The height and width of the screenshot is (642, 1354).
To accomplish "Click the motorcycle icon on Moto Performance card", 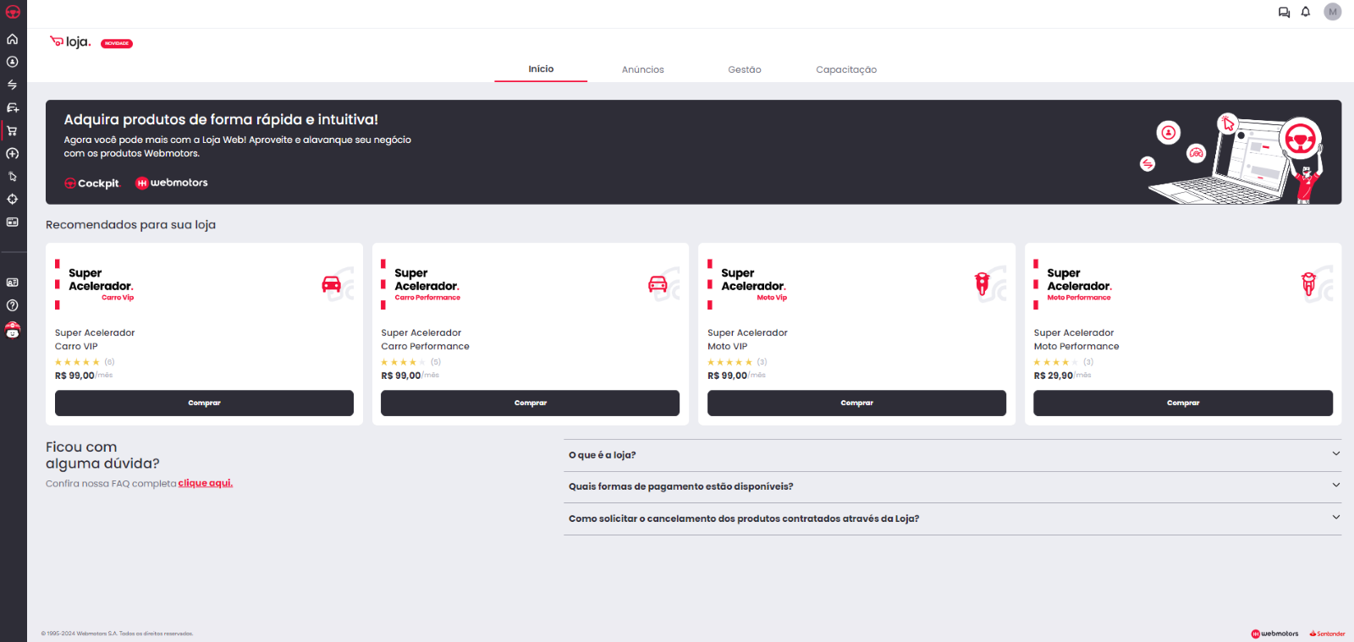I will 1308,284.
